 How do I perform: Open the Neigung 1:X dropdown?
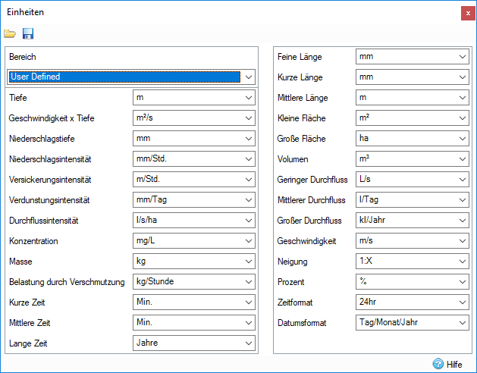[x=463, y=262]
